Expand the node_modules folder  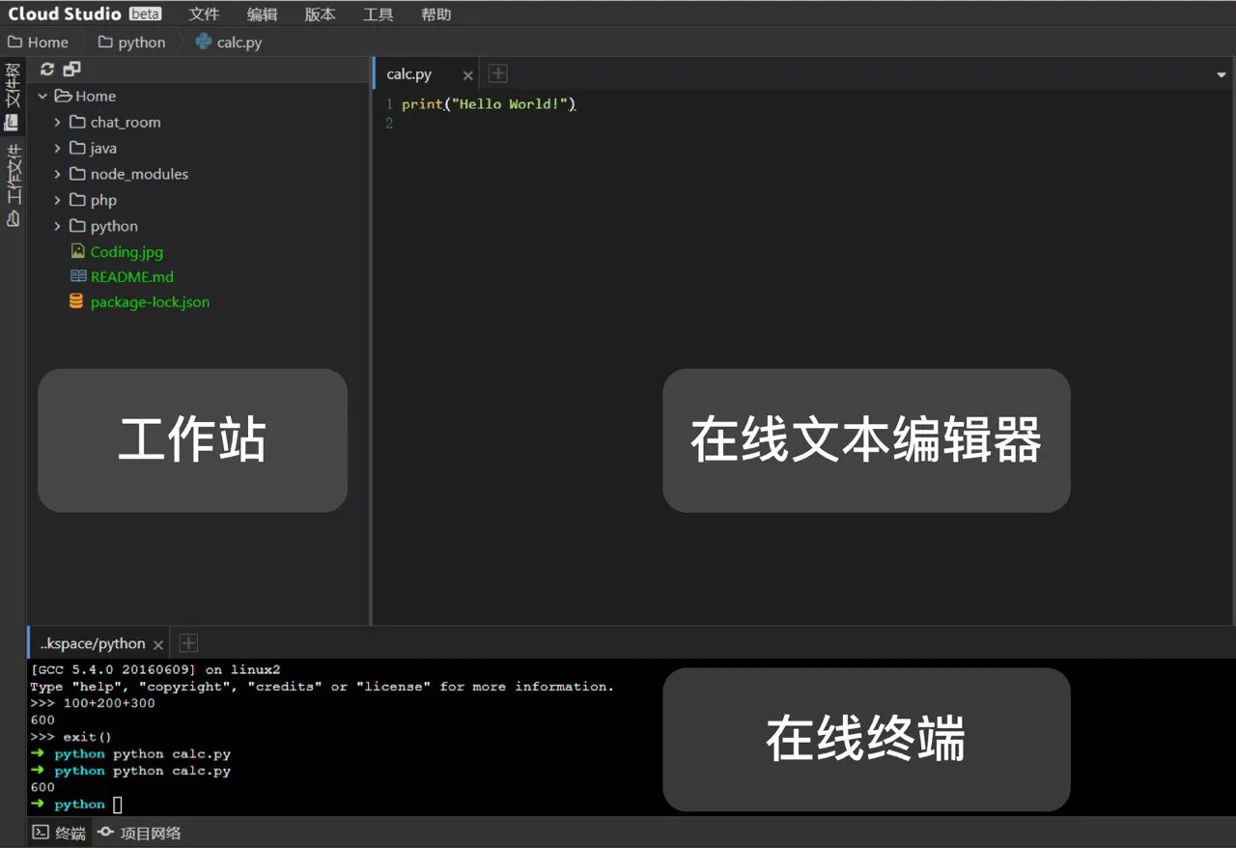click(58, 175)
